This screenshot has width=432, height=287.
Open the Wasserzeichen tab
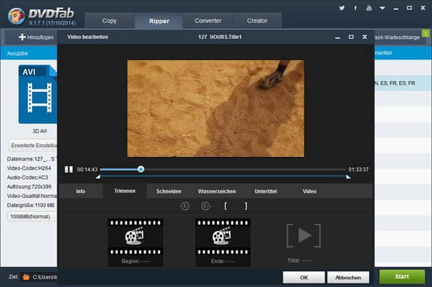(x=217, y=192)
